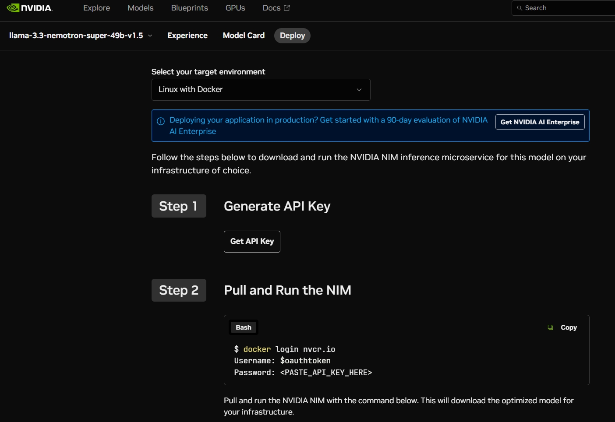Click the Step 2 badge
This screenshot has height=422, width=615.
coord(179,290)
